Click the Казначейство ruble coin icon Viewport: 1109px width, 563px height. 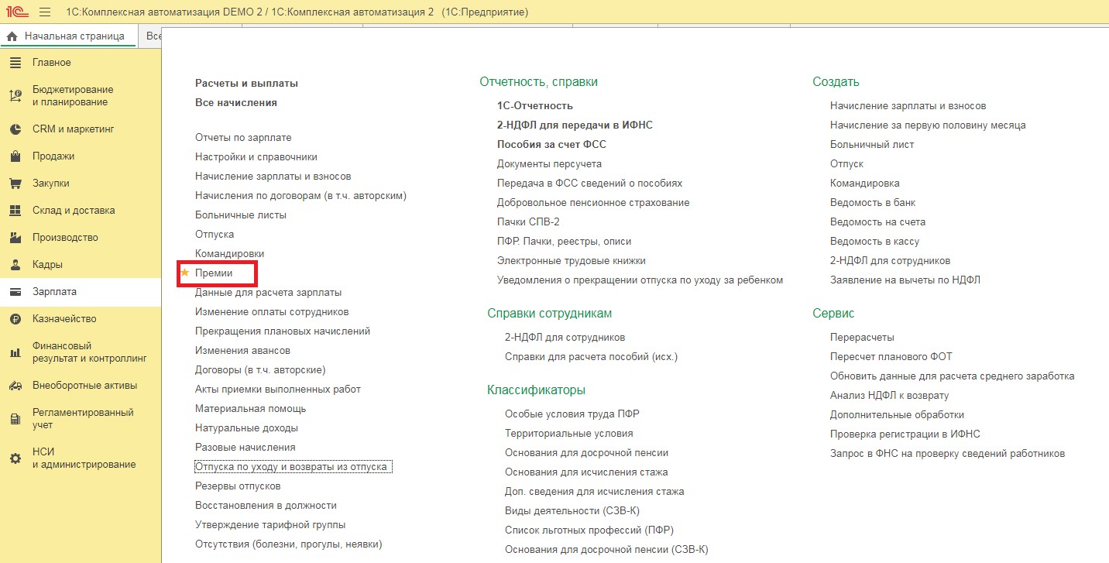[x=15, y=319]
